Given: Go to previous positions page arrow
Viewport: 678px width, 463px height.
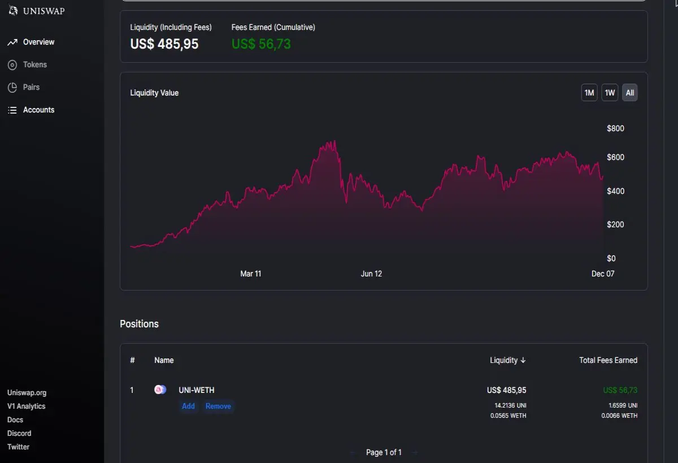Looking at the screenshot, I should coord(353,452).
